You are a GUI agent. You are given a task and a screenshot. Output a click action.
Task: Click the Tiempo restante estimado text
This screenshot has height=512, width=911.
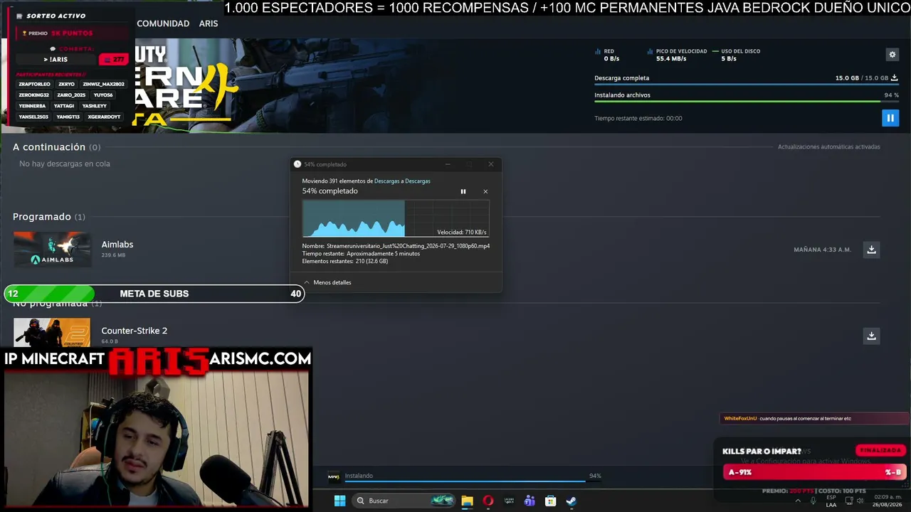pyautogui.click(x=638, y=119)
